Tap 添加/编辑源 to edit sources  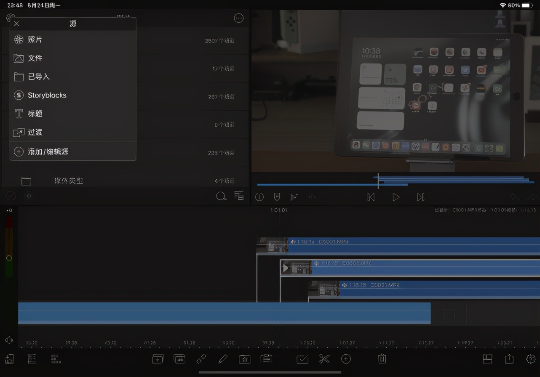(x=72, y=151)
